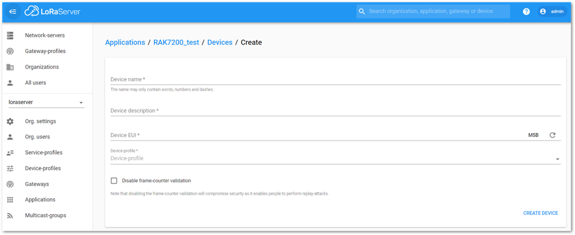Click the search magnifier icon
The image size is (575, 235).
pos(362,11)
